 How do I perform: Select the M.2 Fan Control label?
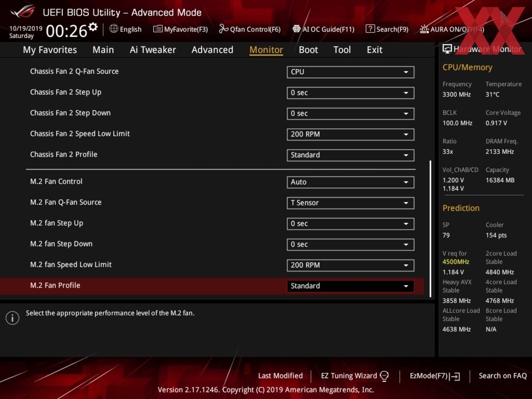[x=56, y=182]
